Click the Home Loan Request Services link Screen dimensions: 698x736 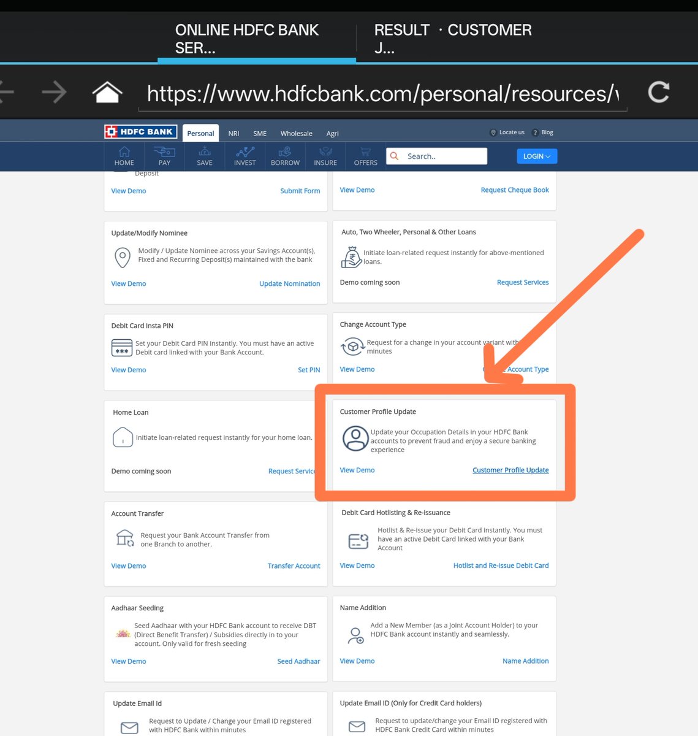(x=292, y=472)
